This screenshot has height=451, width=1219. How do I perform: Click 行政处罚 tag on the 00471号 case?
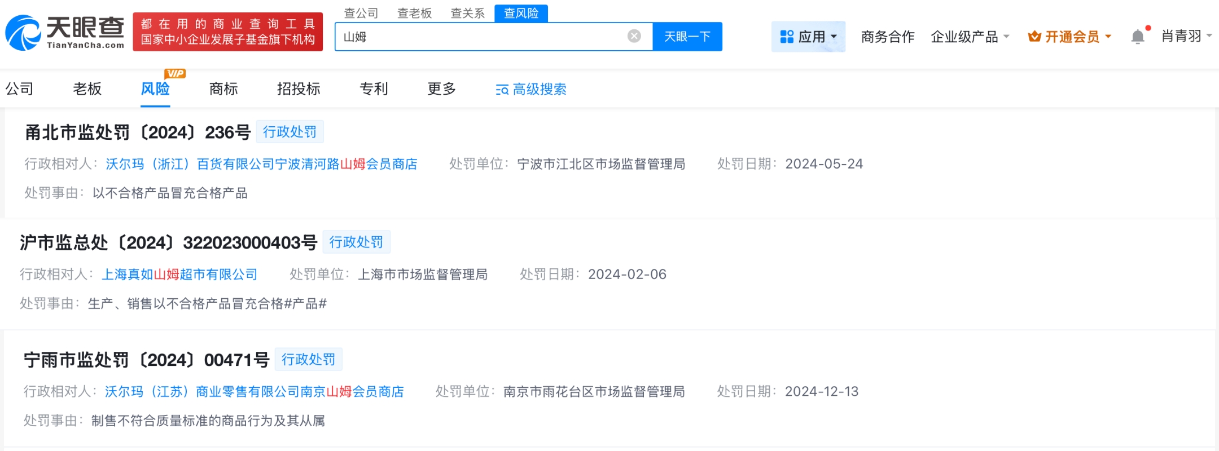[308, 359]
